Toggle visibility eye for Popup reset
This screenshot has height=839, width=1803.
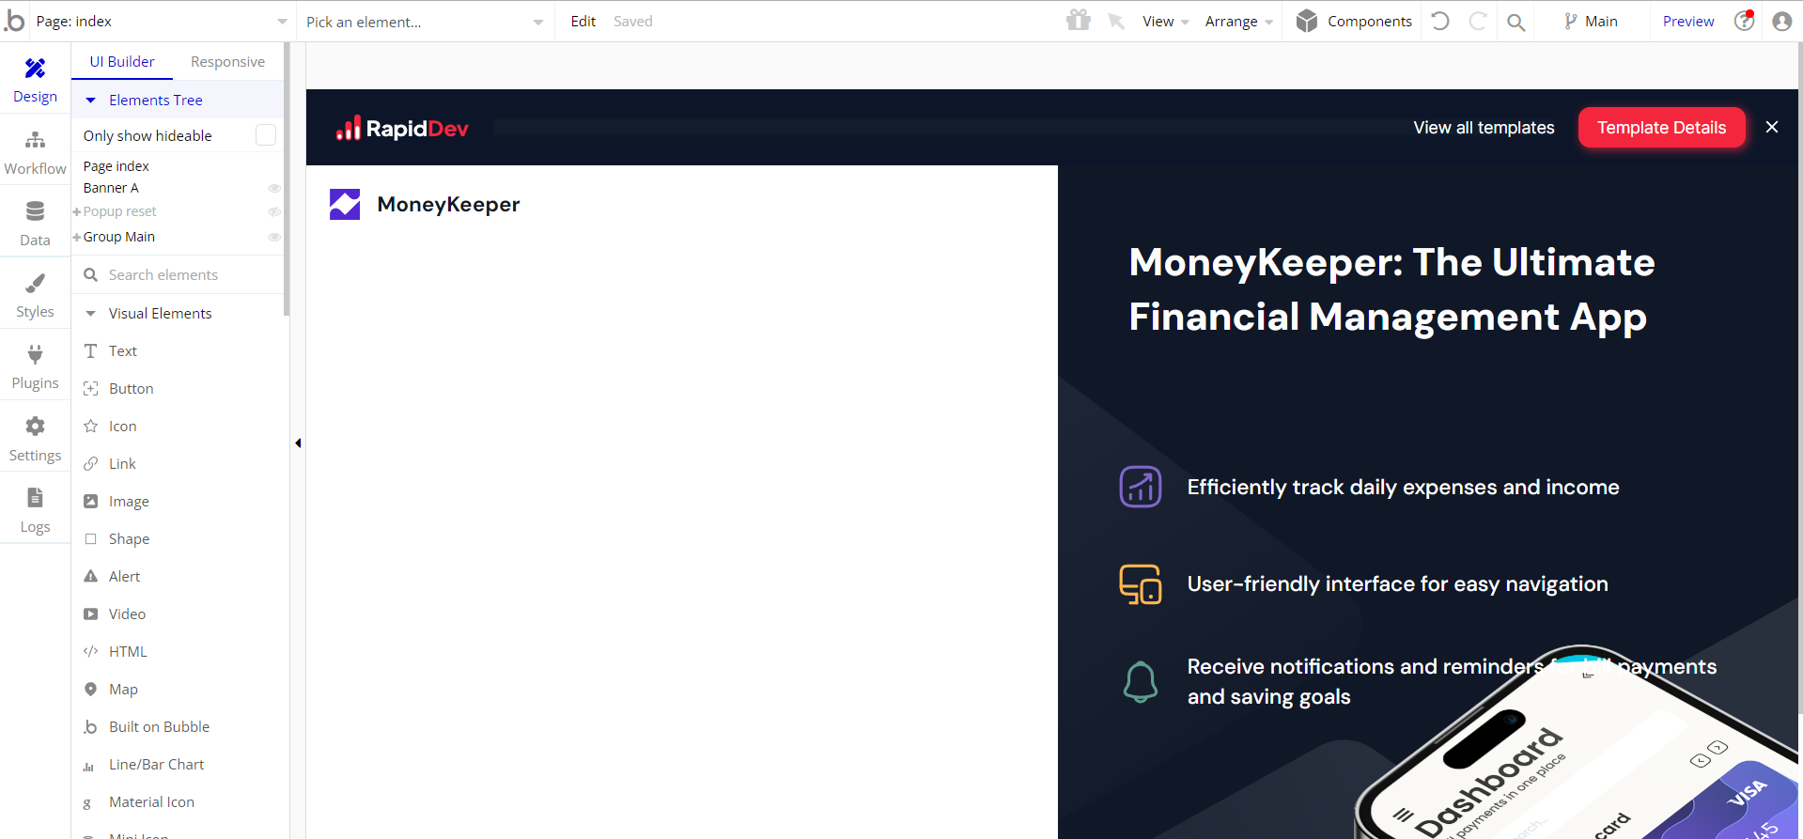coord(274,211)
